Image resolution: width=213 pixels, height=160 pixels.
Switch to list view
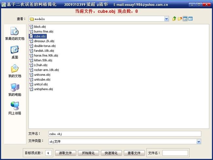pyautogui.click(x=185, y=19)
